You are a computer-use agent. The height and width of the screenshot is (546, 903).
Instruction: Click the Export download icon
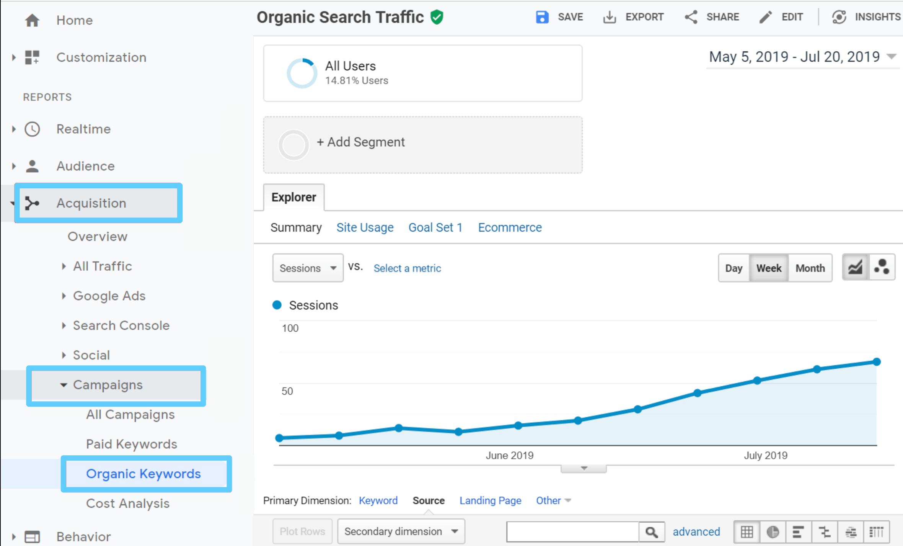tap(610, 17)
